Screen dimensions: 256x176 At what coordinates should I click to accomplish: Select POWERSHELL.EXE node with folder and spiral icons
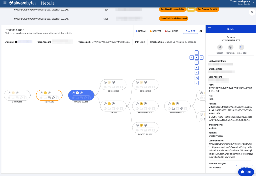tap(177, 106)
